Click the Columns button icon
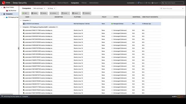The width and height of the screenshot is (186, 104). (83, 13)
